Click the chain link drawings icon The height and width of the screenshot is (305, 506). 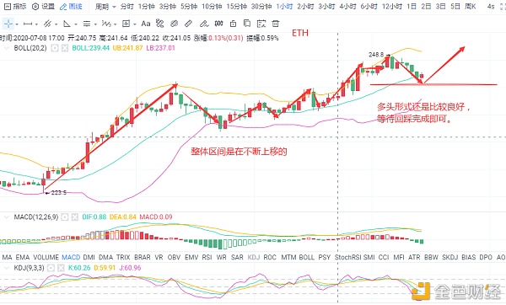(x=174, y=24)
